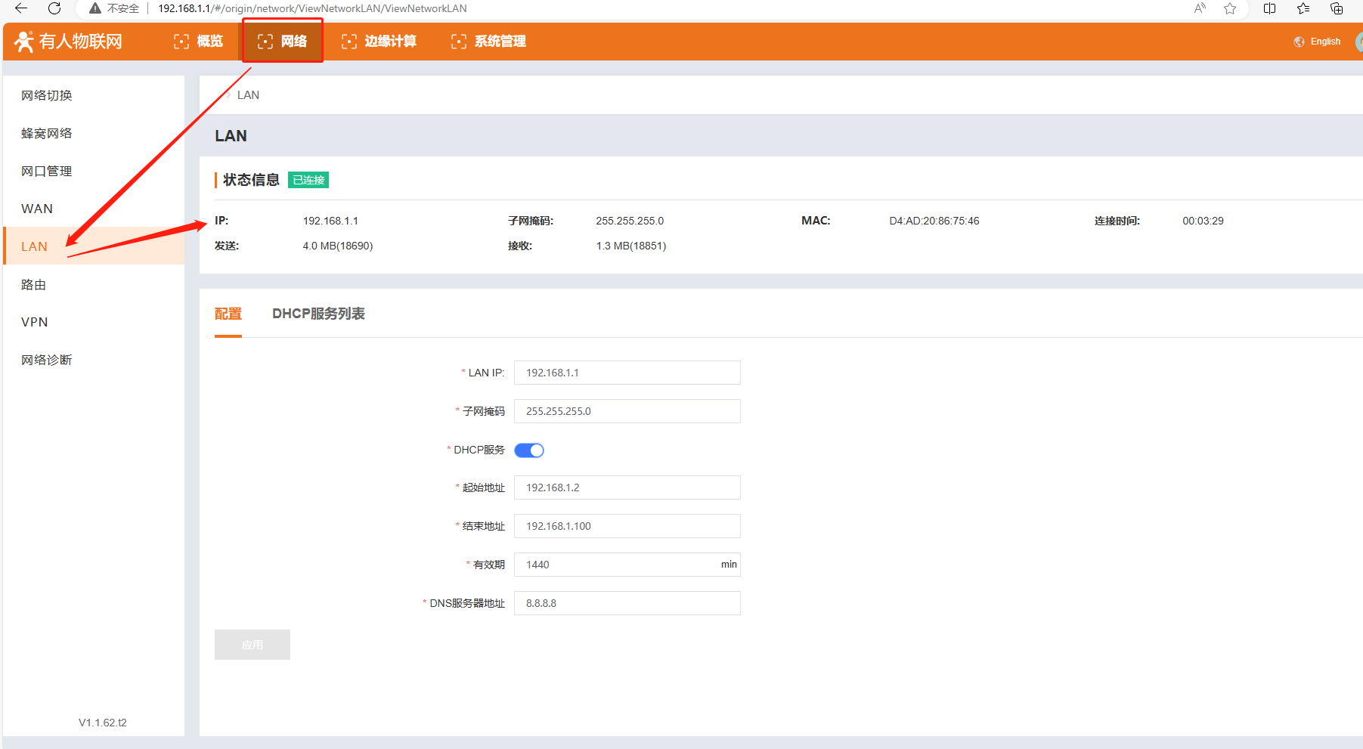Click the browser refresh icon

click(x=54, y=8)
